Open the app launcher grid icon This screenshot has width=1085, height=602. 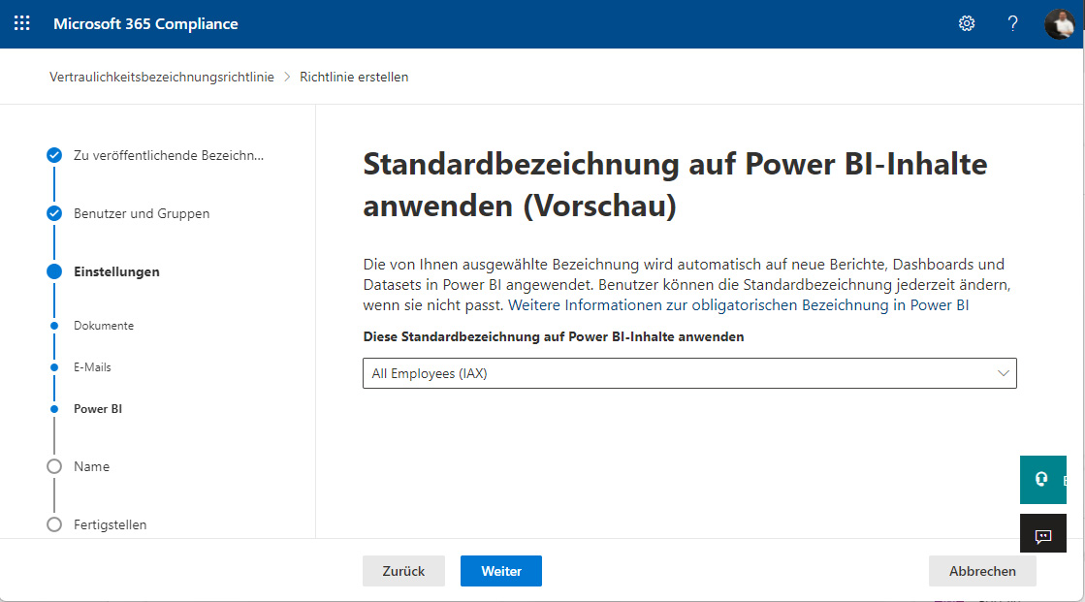pos(22,23)
